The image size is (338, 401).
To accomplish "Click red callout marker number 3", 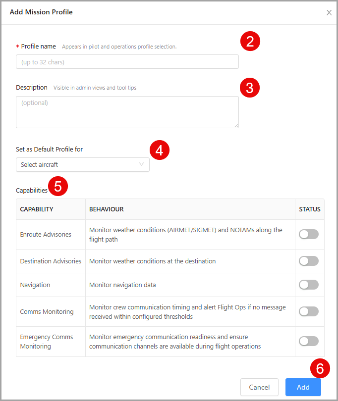I will pyautogui.click(x=250, y=88).
